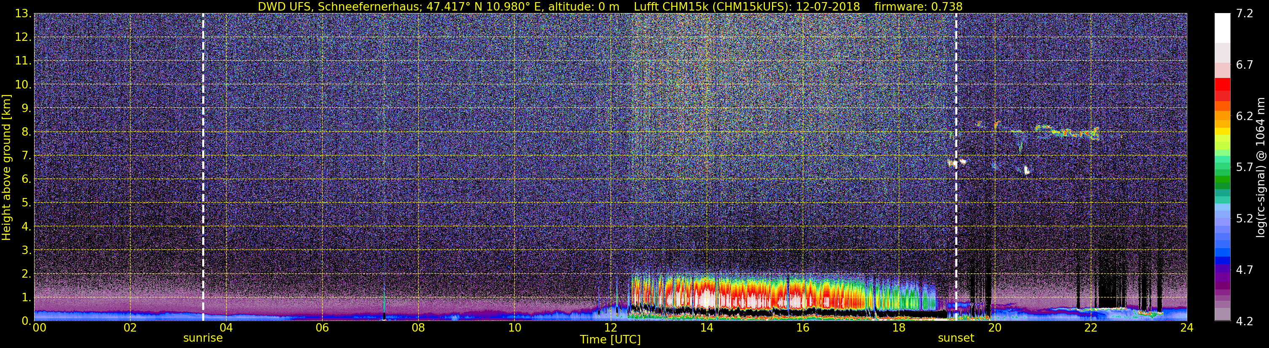
Task: Select the 'sunset' label below the axis
Action: point(956,338)
